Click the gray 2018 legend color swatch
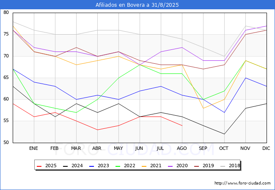The height and width of the screenshot is (190, 275). tap(223, 166)
